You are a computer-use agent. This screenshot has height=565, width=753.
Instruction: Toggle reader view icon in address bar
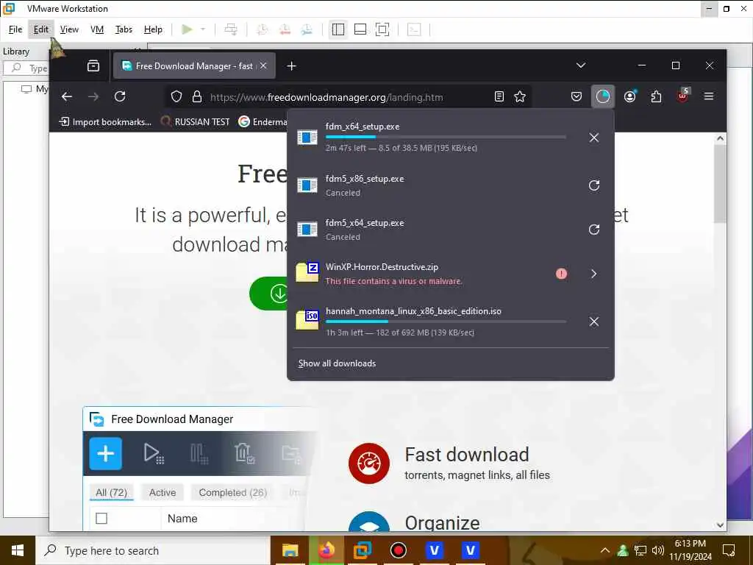click(x=499, y=96)
